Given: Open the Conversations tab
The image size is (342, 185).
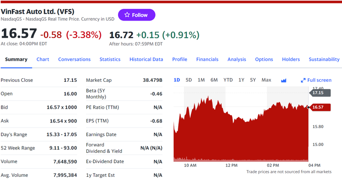Looking at the screenshot, I should [x=74, y=60].
